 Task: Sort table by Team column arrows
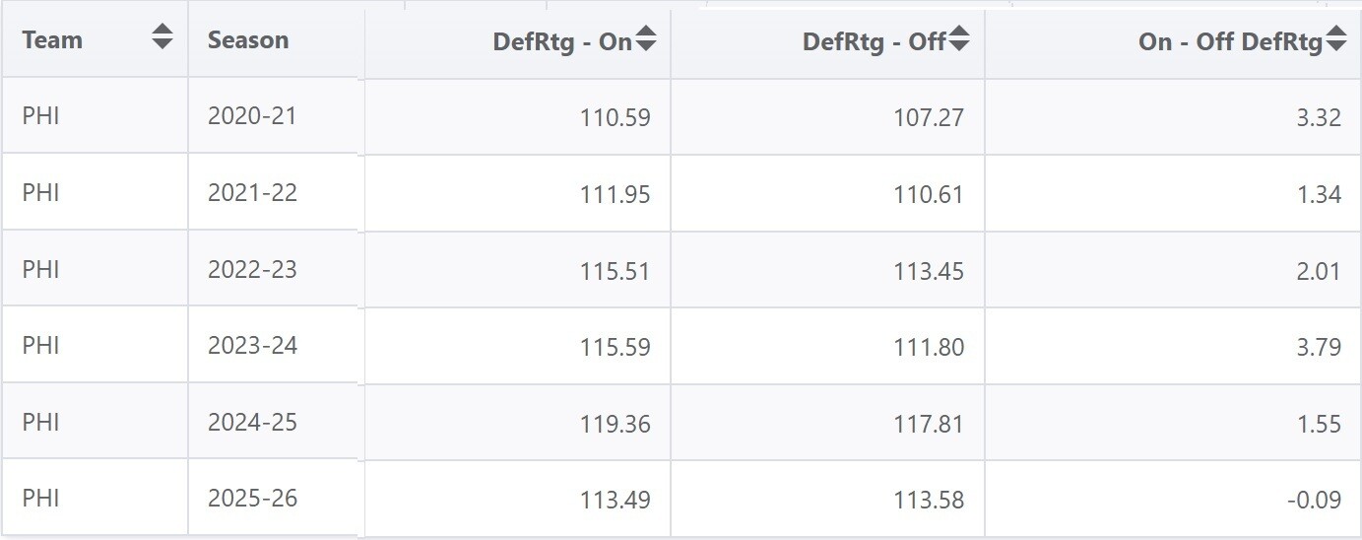pyautogui.click(x=162, y=38)
